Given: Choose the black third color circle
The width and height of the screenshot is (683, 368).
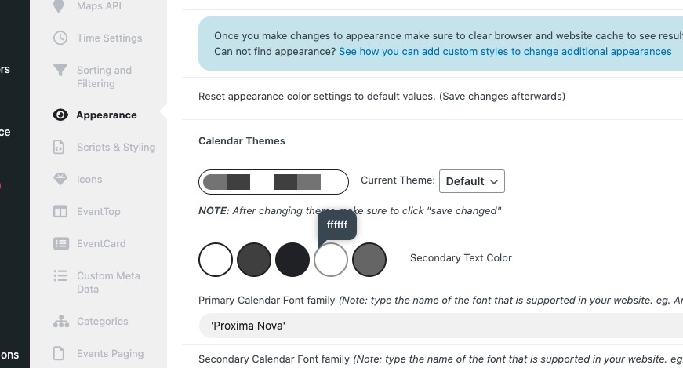Looking at the screenshot, I should 292,260.
